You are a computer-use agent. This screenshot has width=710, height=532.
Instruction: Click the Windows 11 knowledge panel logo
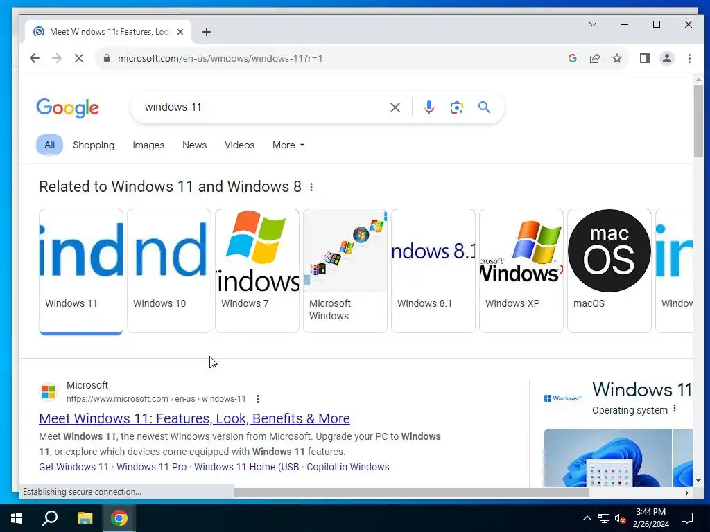[x=563, y=398]
